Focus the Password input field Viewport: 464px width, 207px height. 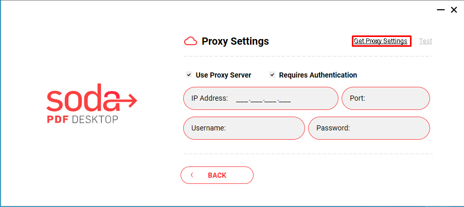point(369,128)
